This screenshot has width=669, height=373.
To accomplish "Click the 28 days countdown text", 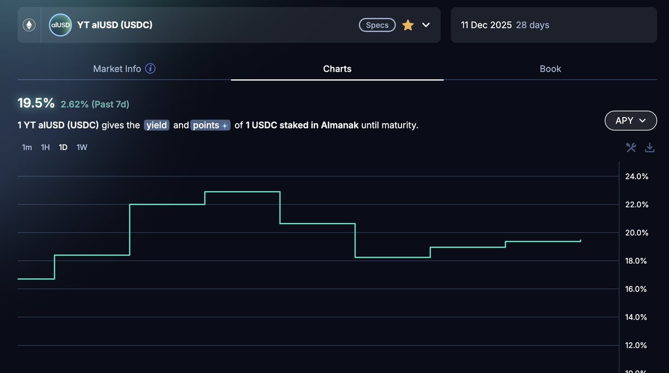I will [532, 25].
